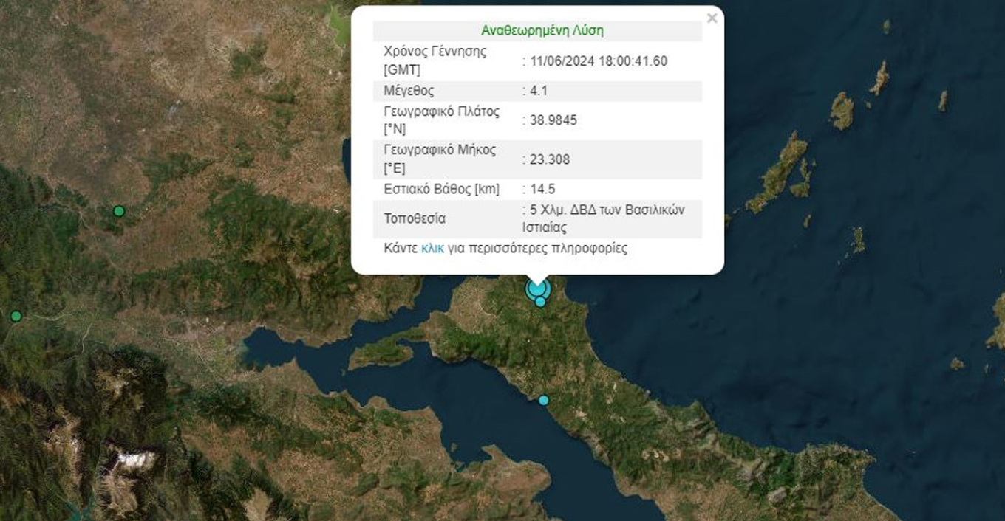Viewport: 1005px width, 521px height.
Task: Click the "Αναθεωρημένη Λύση" popup heading
Action: point(542,31)
